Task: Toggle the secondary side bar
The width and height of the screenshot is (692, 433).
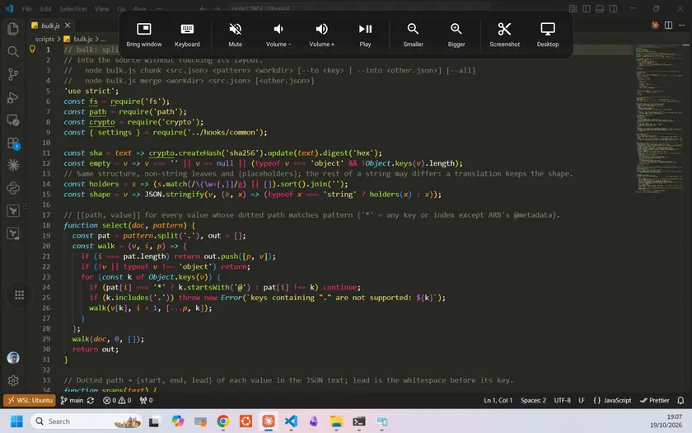Action: click(614, 8)
